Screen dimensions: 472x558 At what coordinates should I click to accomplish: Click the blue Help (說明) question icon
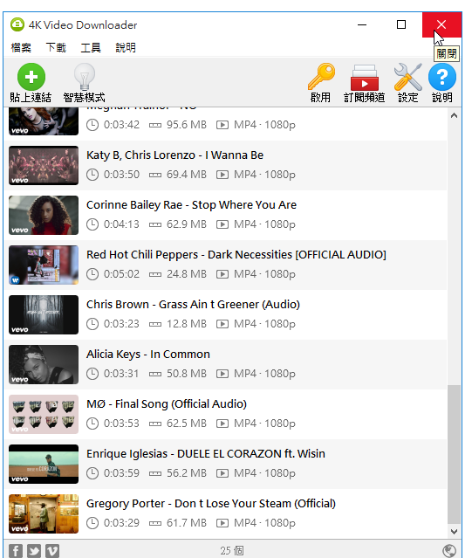coord(442,83)
